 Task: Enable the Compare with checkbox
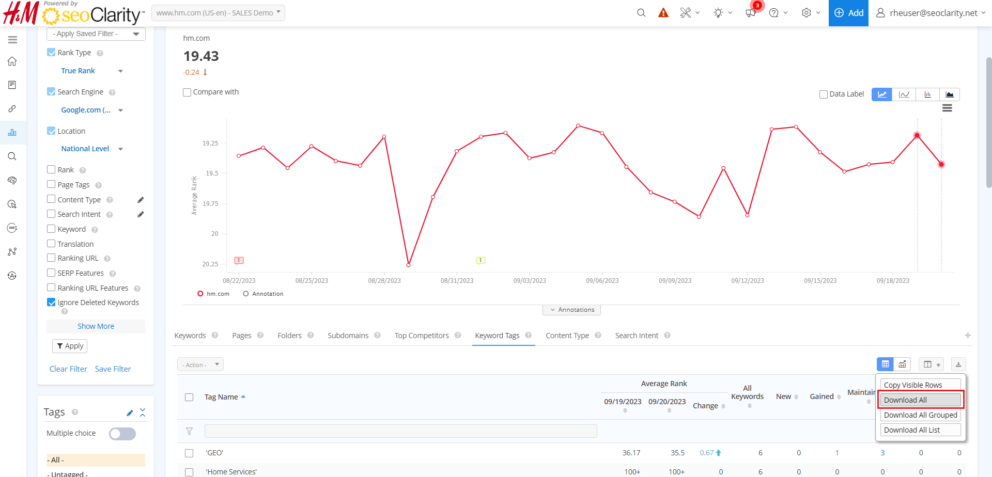(x=187, y=92)
